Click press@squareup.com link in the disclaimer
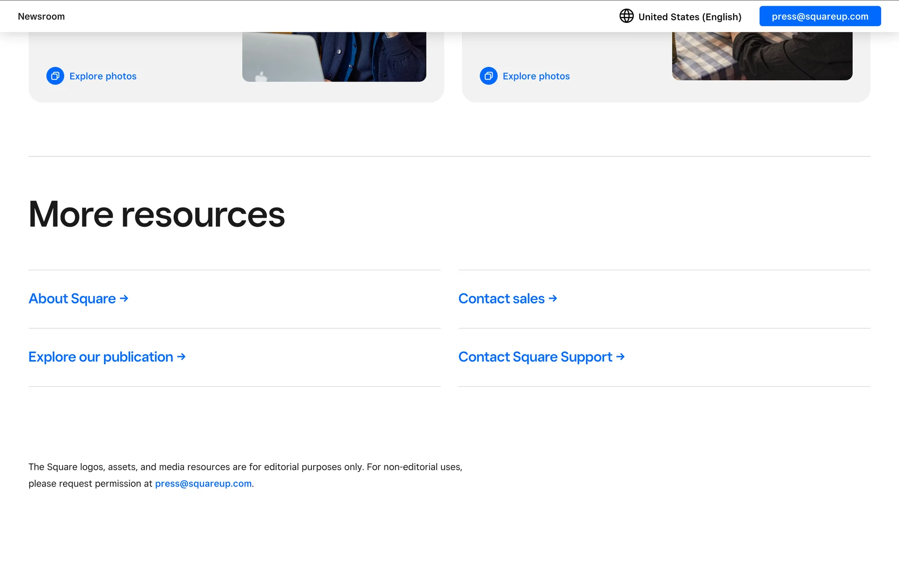This screenshot has width=899, height=562. coord(203,484)
